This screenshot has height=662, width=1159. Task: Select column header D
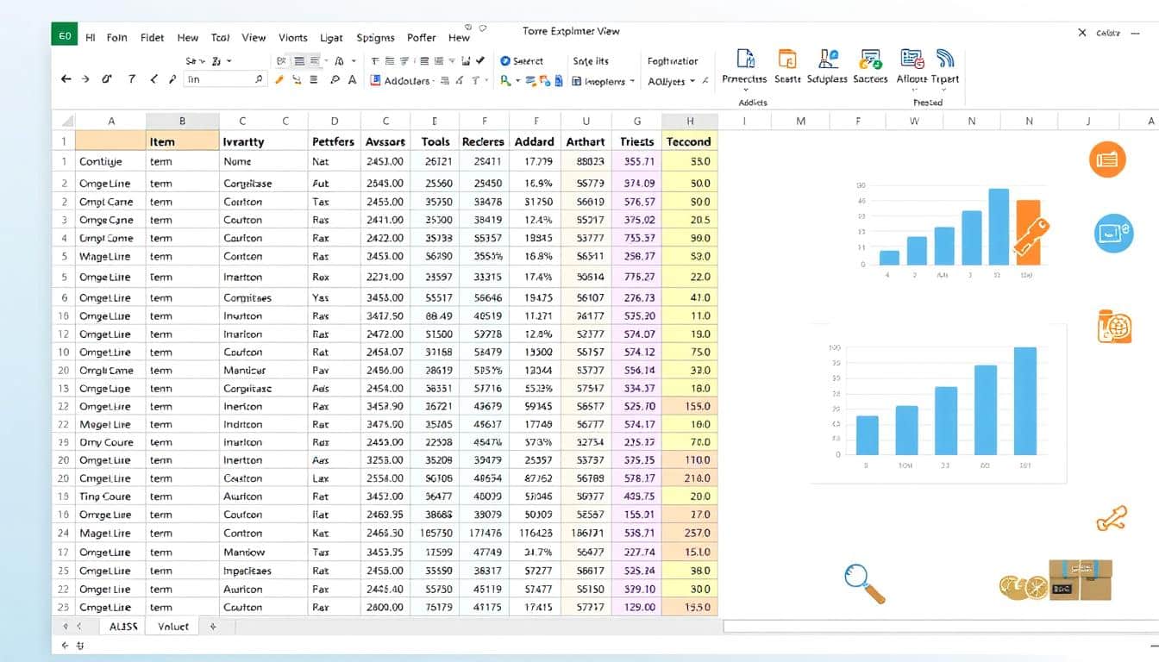(335, 122)
